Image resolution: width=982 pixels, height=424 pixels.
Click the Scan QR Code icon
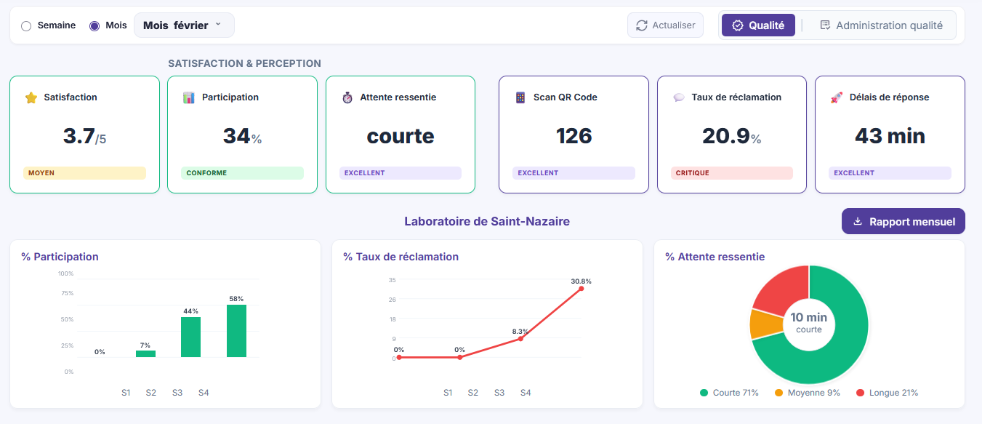click(x=519, y=97)
